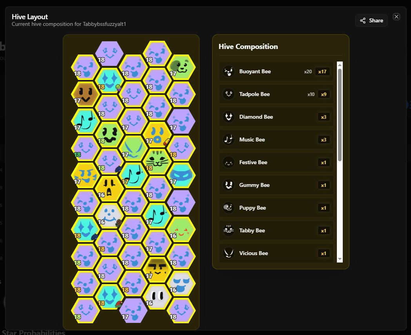Click the scroll up arrow in Hive Composition
This screenshot has height=335, width=411.
(x=340, y=65)
